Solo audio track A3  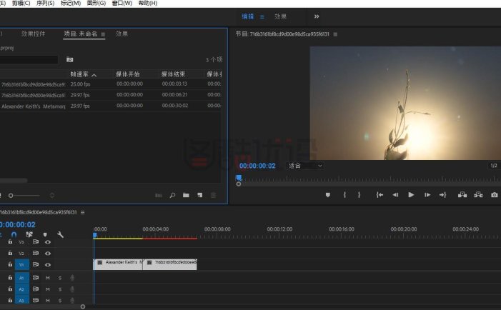60,301
